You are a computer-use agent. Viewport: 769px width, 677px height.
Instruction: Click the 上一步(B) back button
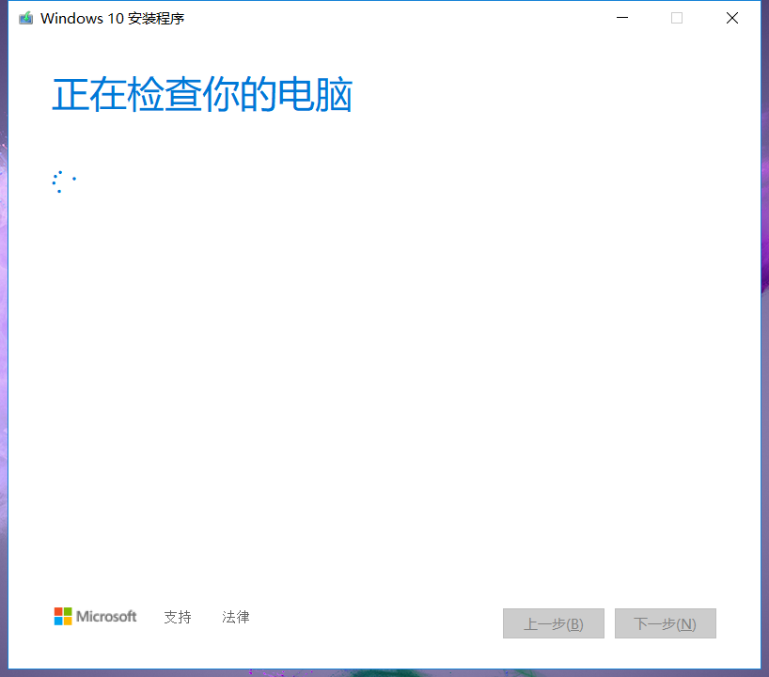(553, 623)
